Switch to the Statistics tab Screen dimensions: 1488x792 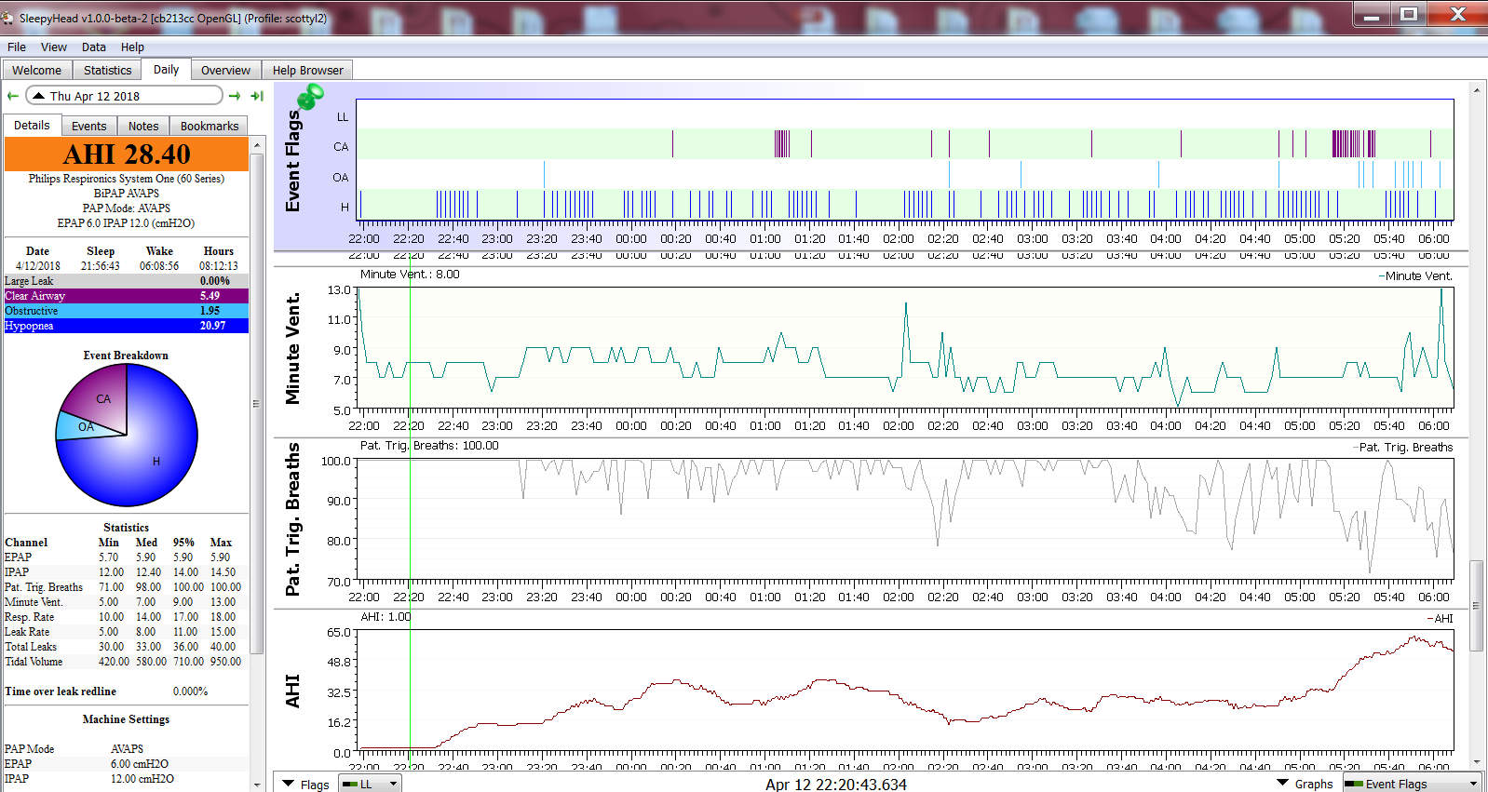tap(108, 70)
